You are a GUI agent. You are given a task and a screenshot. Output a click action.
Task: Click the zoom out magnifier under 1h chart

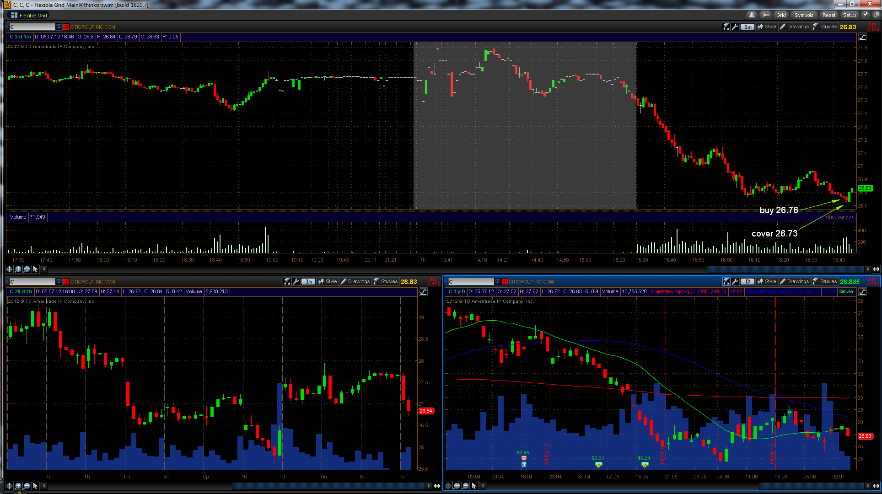point(27,486)
